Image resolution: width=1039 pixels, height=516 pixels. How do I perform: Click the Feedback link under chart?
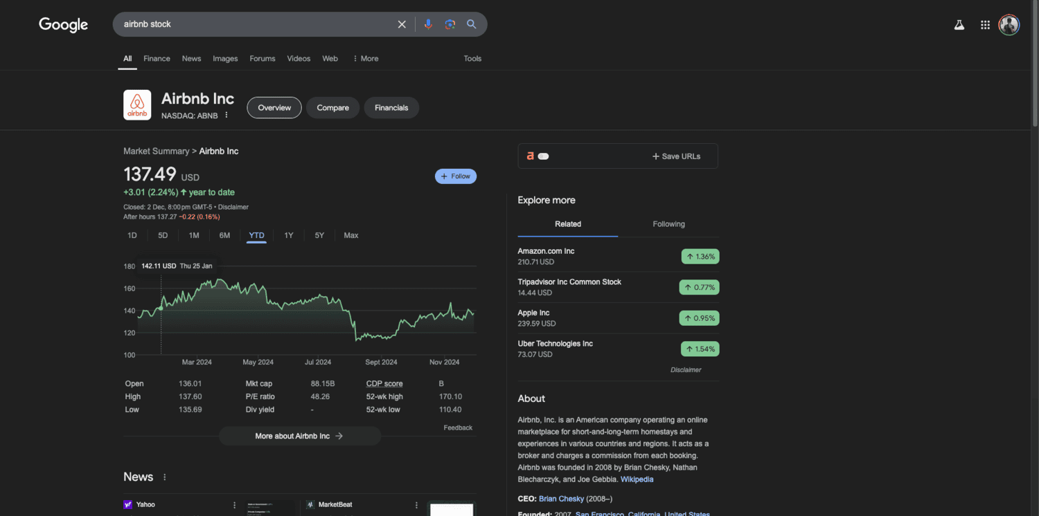(x=458, y=428)
